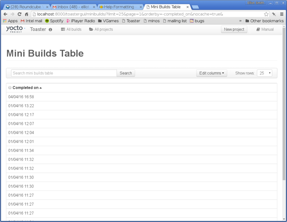
Task: Open the Edit columns dropdown
Action: click(212, 73)
